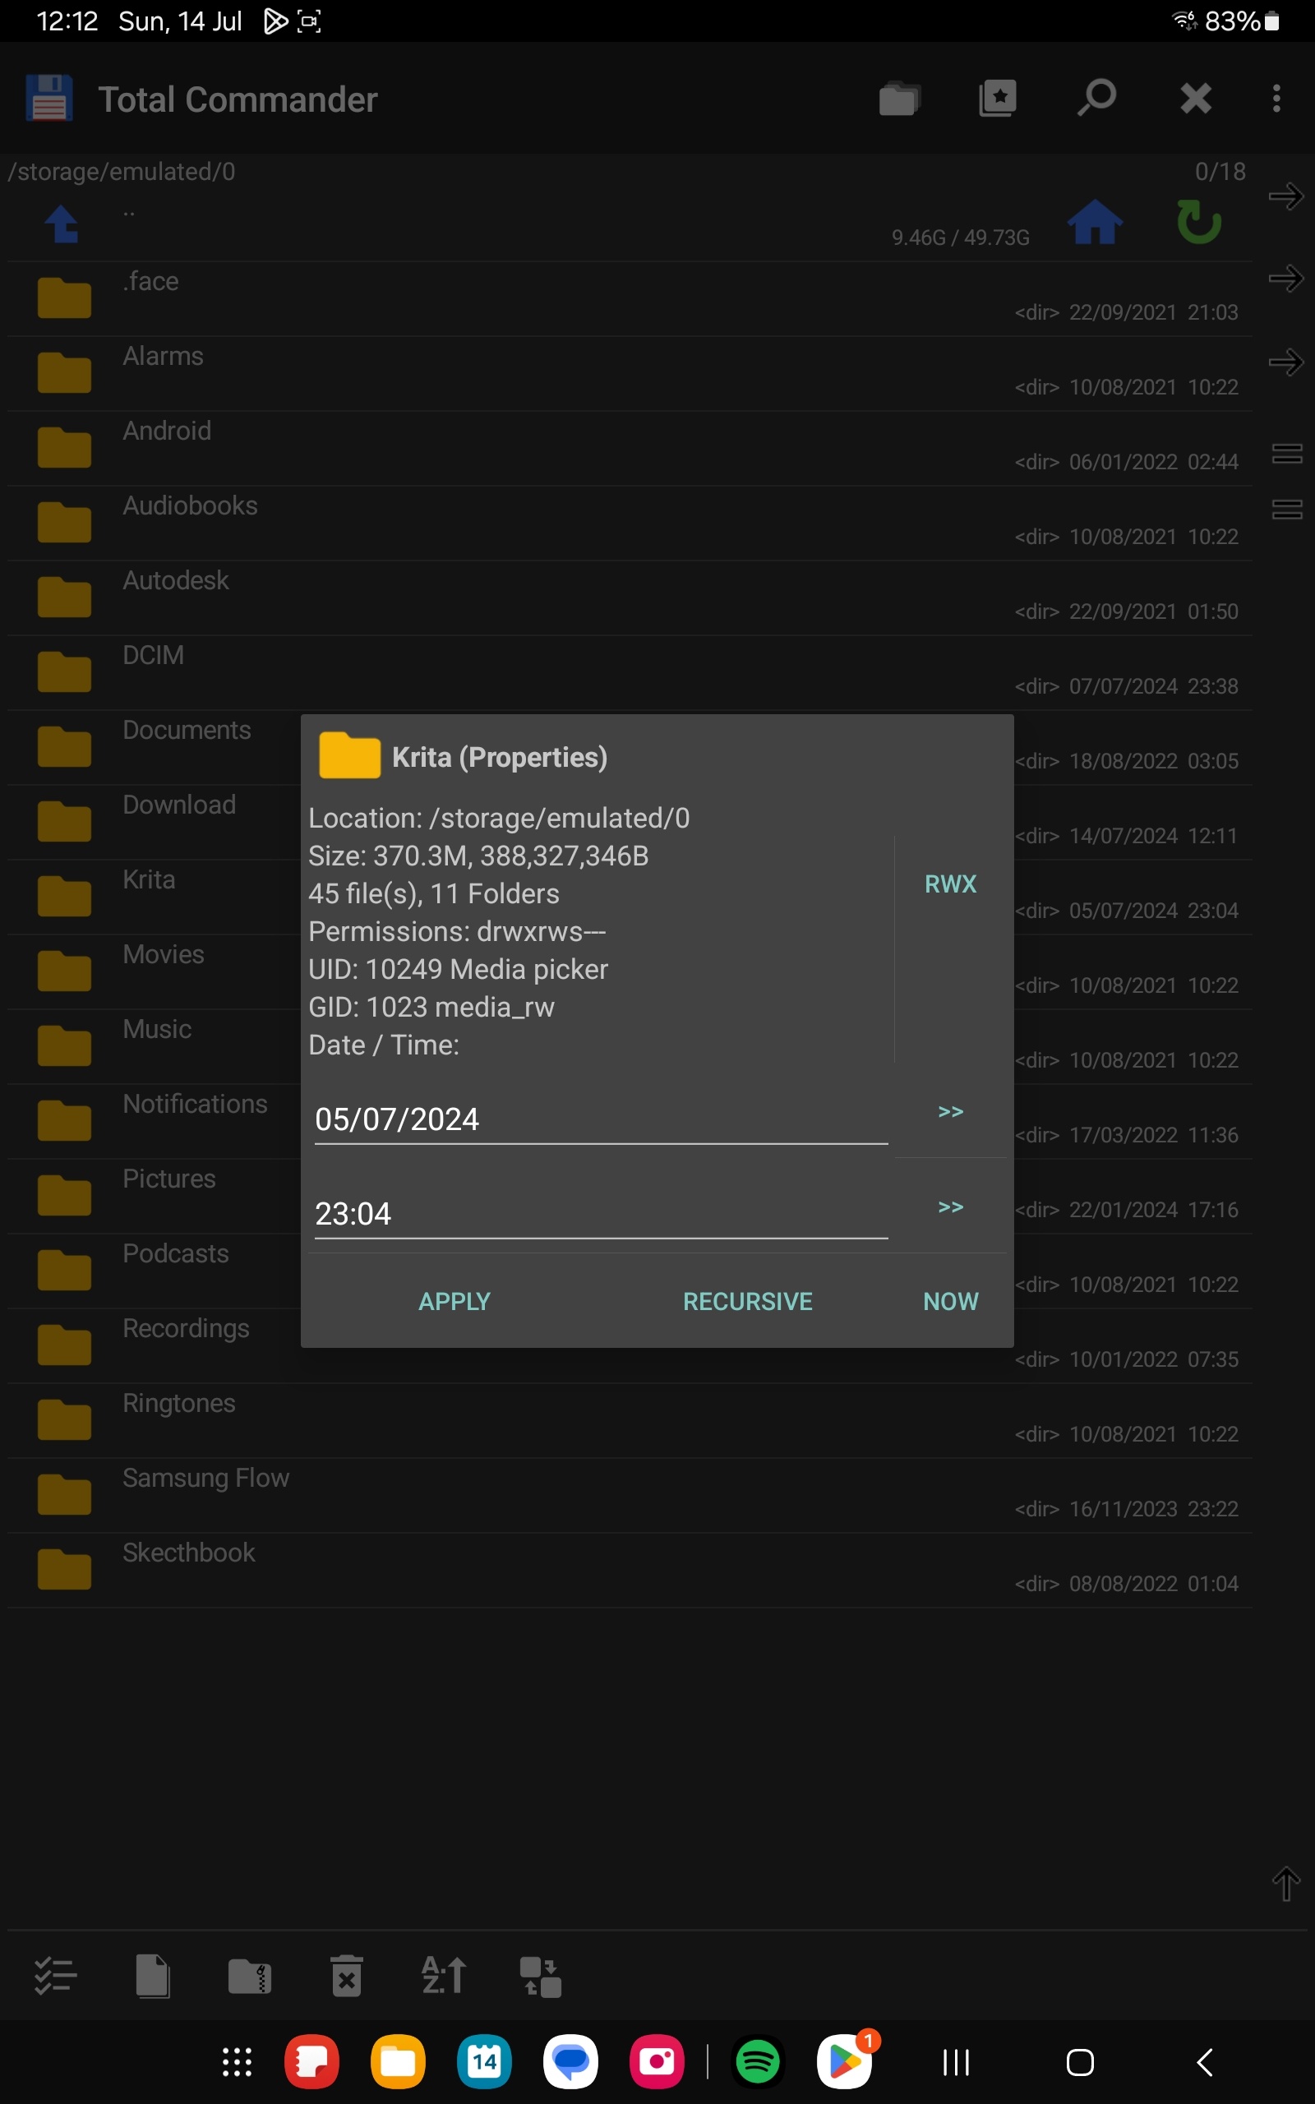Edit the date field showing 05/07/2024

601,1119
